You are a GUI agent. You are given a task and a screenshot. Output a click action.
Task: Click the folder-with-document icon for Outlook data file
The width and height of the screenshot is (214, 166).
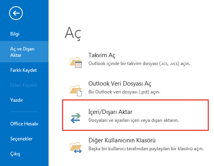(x=76, y=91)
